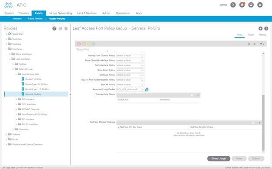Screen dimensions: 272x169
Task: Open the user profile icon in the header
Action: point(251,5)
